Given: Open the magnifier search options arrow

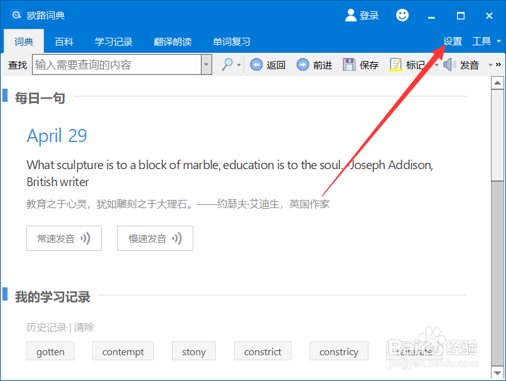Looking at the screenshot, I should tap(239, 65).
